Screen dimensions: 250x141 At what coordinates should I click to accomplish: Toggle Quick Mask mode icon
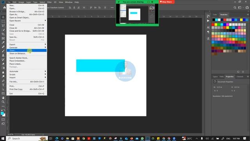pyautogui.click(x=3, y=119)
